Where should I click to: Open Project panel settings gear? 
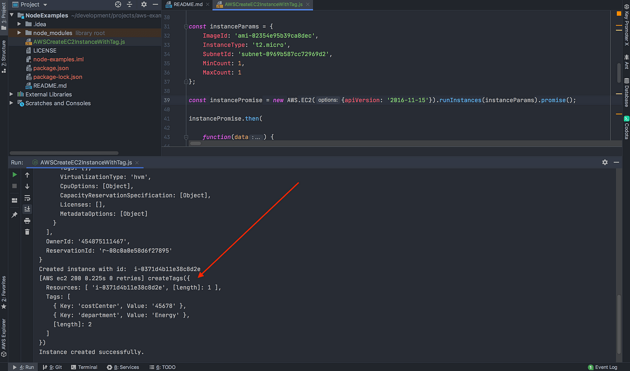pos(144,4)
